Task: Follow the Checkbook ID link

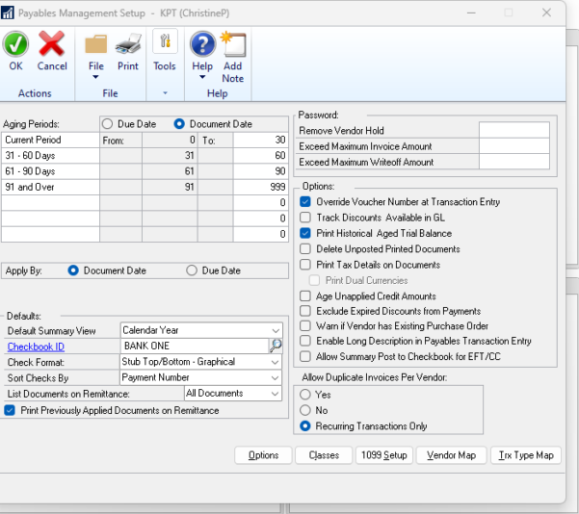Action: pos(36,347)
